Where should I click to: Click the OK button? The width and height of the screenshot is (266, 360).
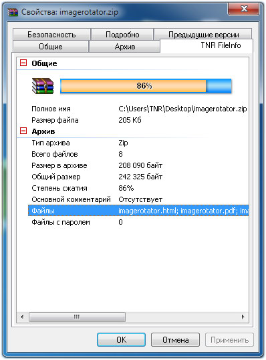(x=121, y=339)
